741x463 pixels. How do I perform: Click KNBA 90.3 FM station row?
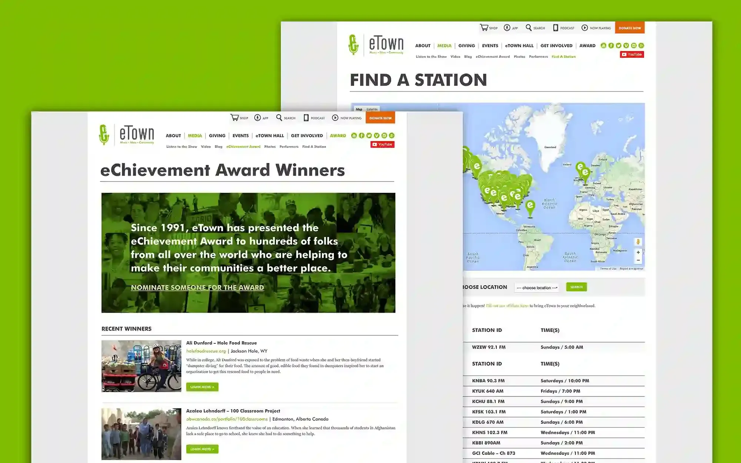[554, 381]
